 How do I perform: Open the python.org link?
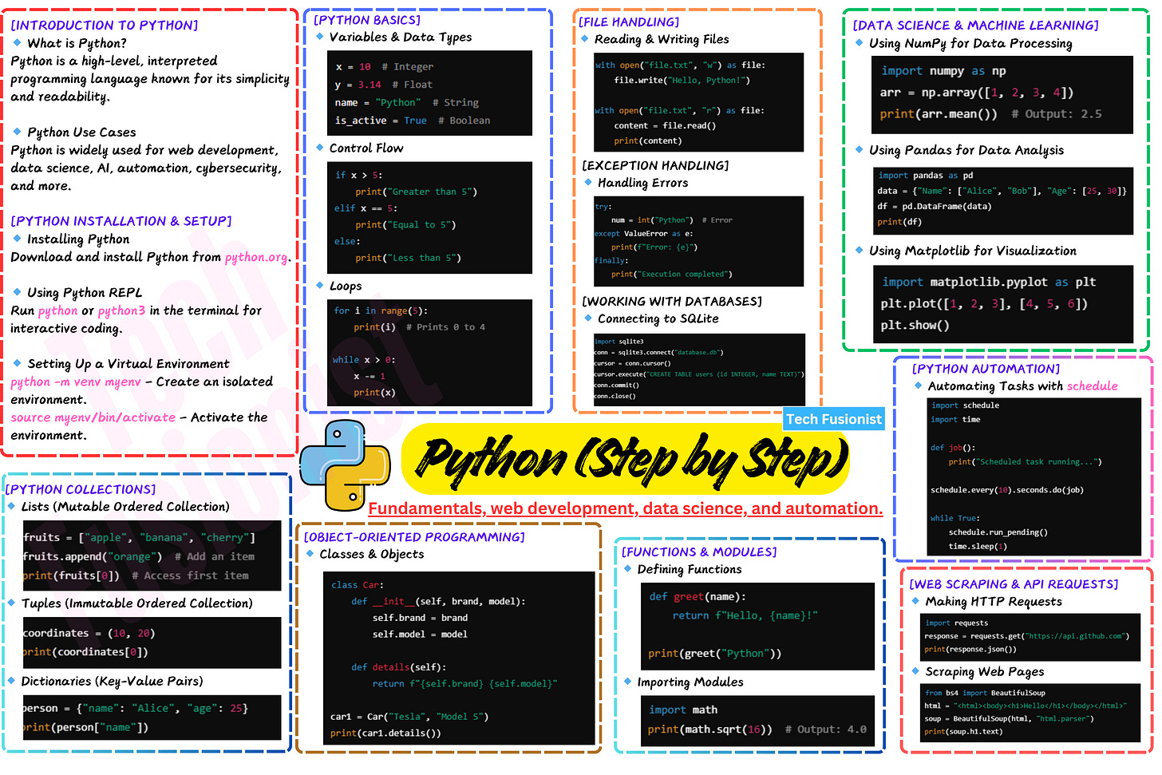point(256,258)
